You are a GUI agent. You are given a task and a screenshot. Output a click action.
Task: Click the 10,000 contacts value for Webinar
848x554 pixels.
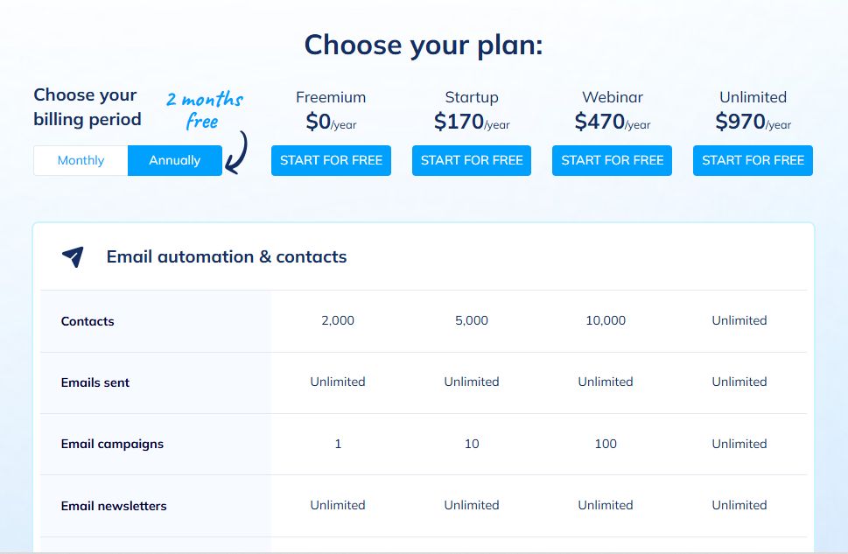[x=606, y=320]
